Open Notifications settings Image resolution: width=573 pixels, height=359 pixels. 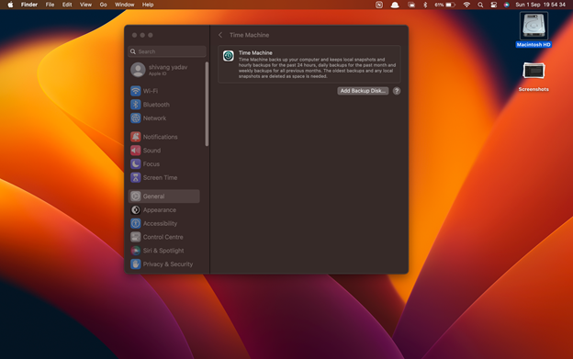click(164, 137)
